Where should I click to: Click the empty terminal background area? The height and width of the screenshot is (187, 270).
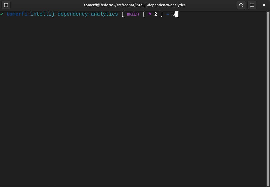click(x=126, y=101)
